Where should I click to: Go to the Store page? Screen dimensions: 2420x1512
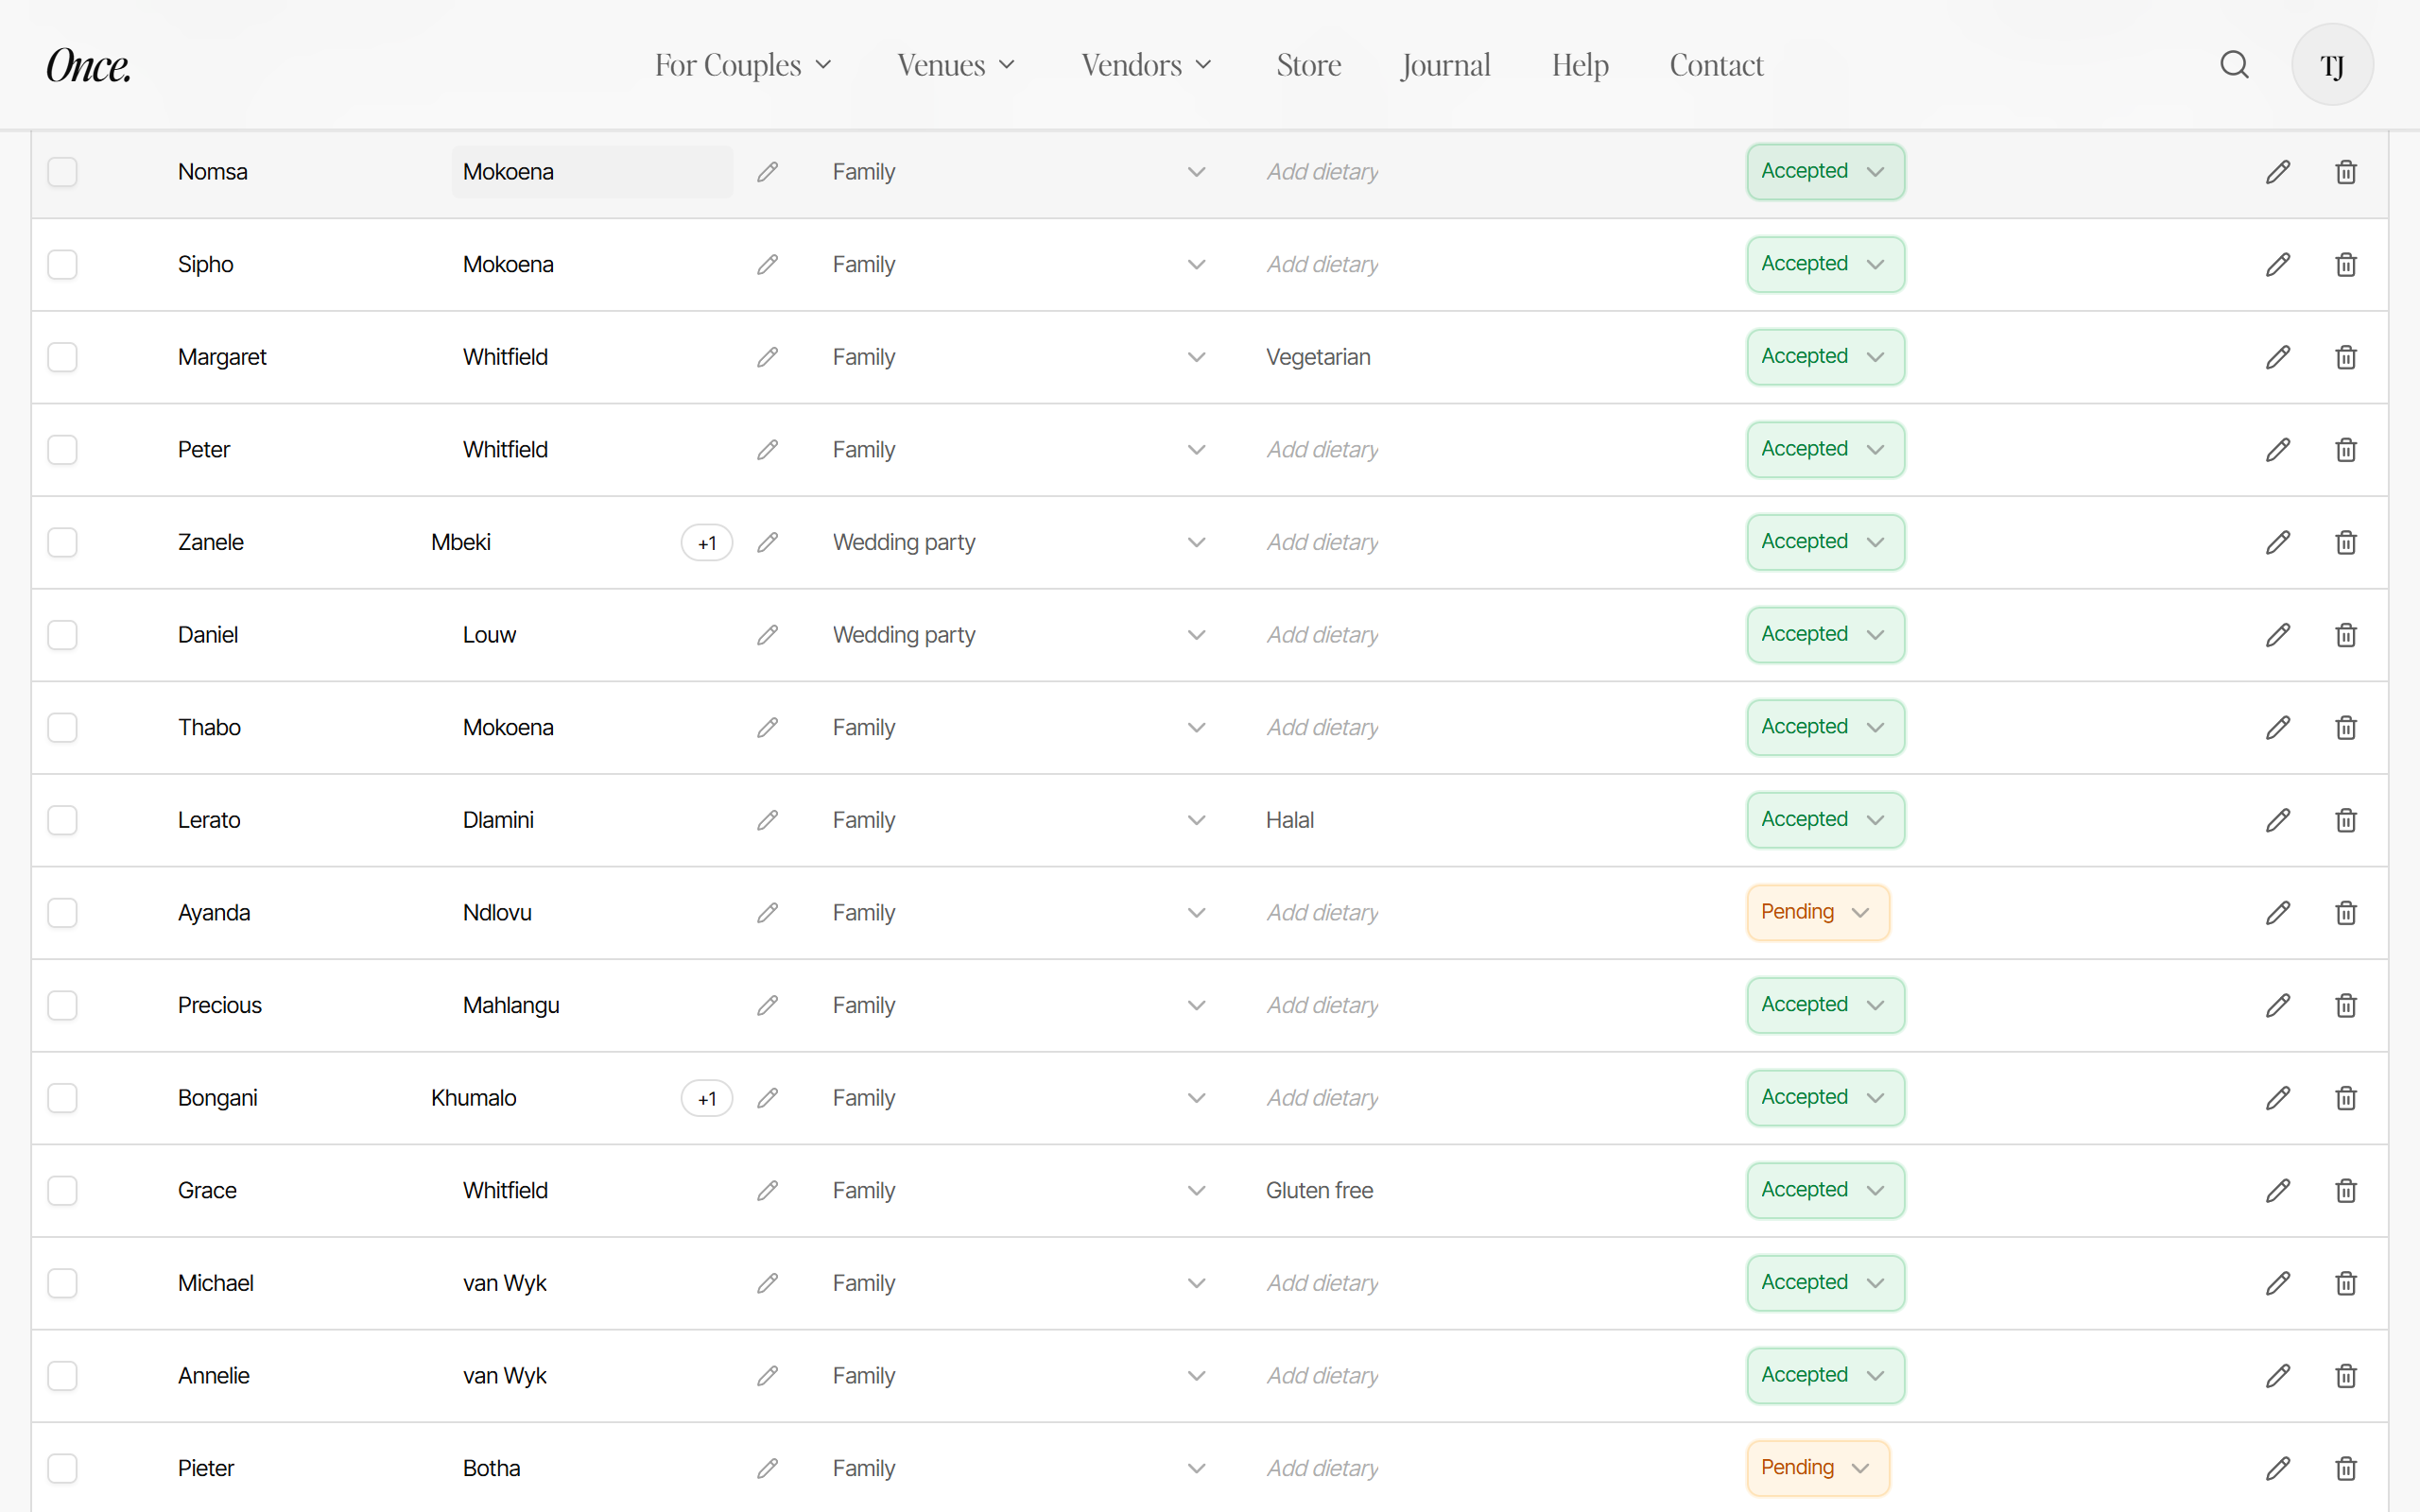point(1308,65)
